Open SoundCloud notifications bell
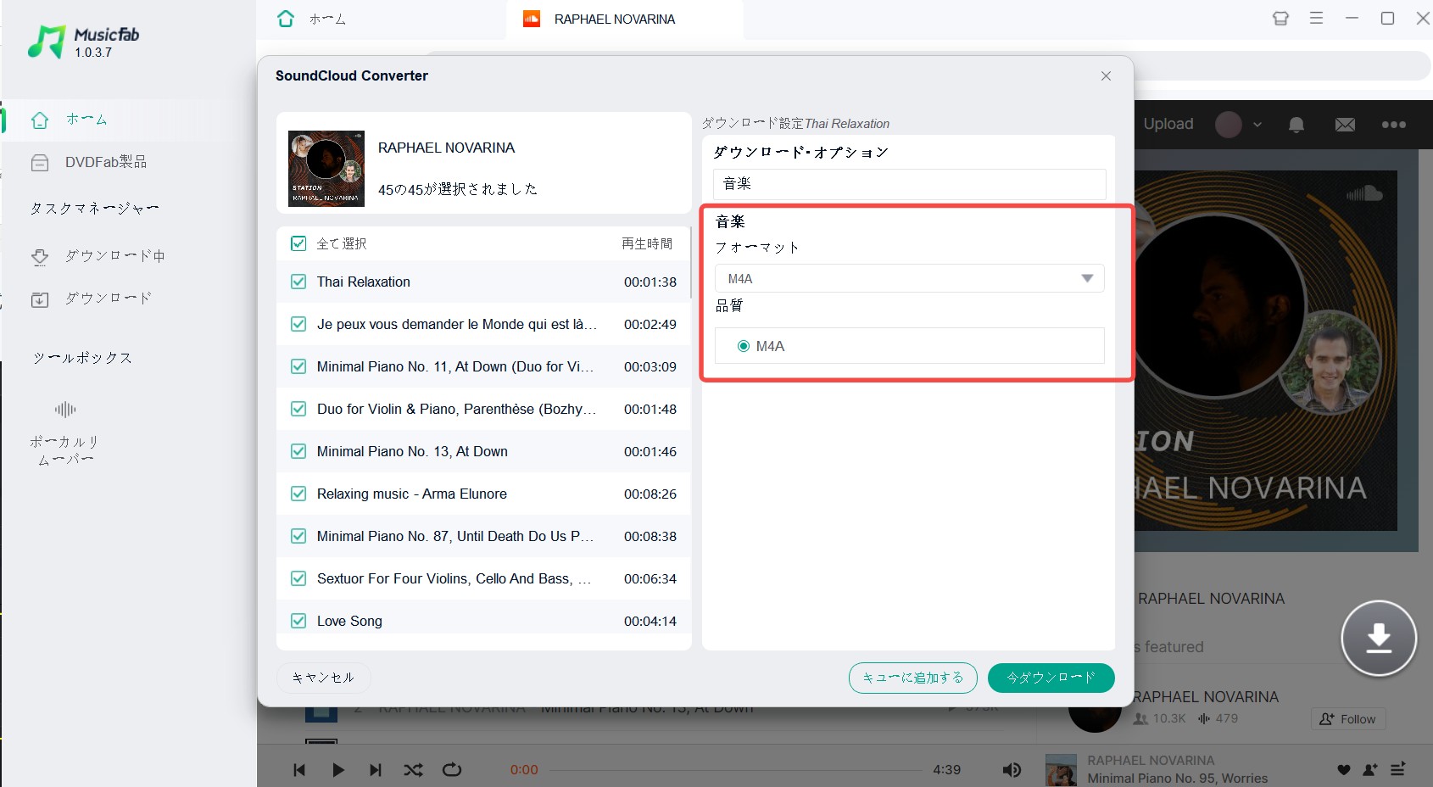1433x787 pixels. (x=1296, y=125)
